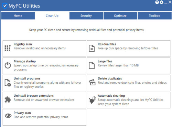Screen dimensions: 172x127
Task: Launch Delete duplicates from its title
Action: tap(110, 78)
